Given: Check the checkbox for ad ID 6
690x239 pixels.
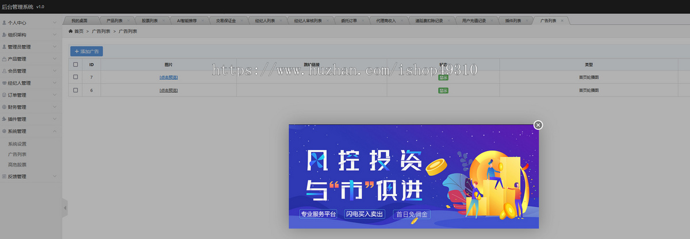Looking at the screenshot, I should [x=75, y=90].
